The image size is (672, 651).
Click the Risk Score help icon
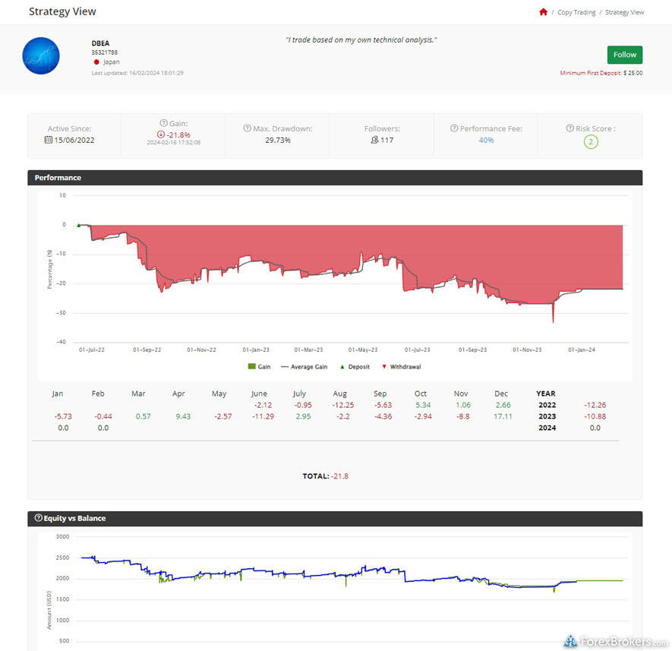click(569, 128)
